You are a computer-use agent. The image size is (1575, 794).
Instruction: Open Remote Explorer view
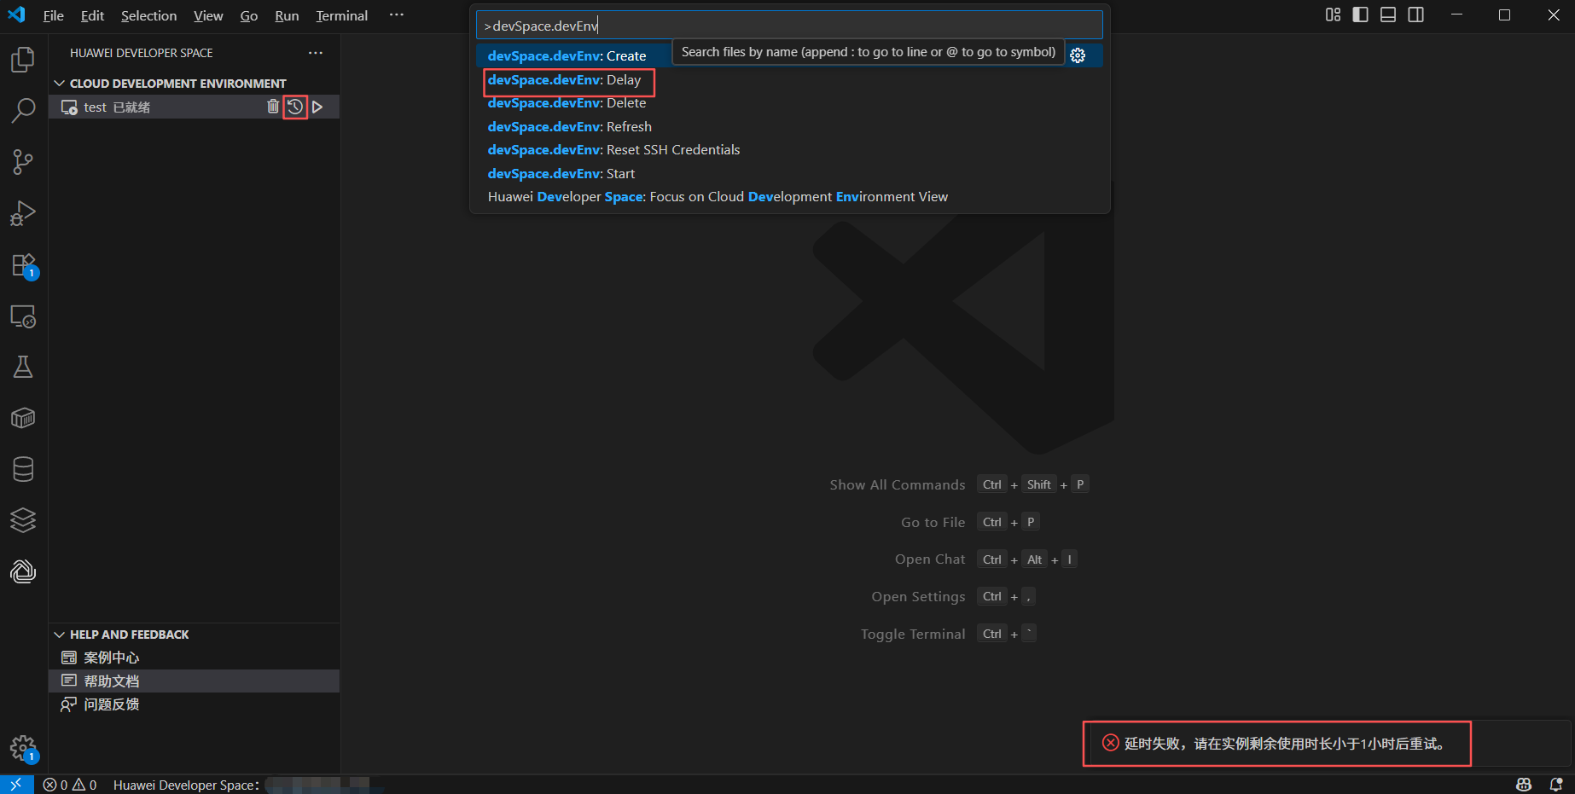tap(23, 316)
